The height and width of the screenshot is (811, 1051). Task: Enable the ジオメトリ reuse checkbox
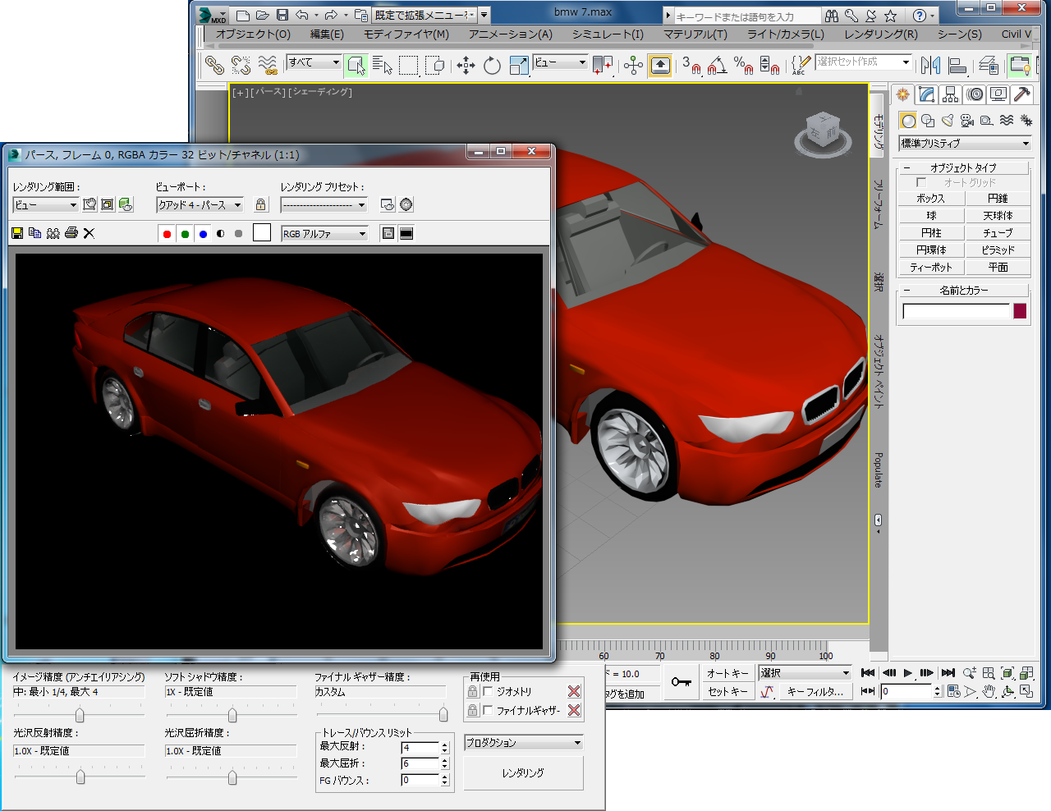(489, 692)
